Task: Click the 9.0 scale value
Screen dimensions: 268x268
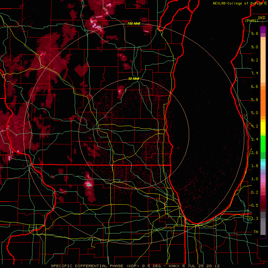Action: tap(255, 47)
